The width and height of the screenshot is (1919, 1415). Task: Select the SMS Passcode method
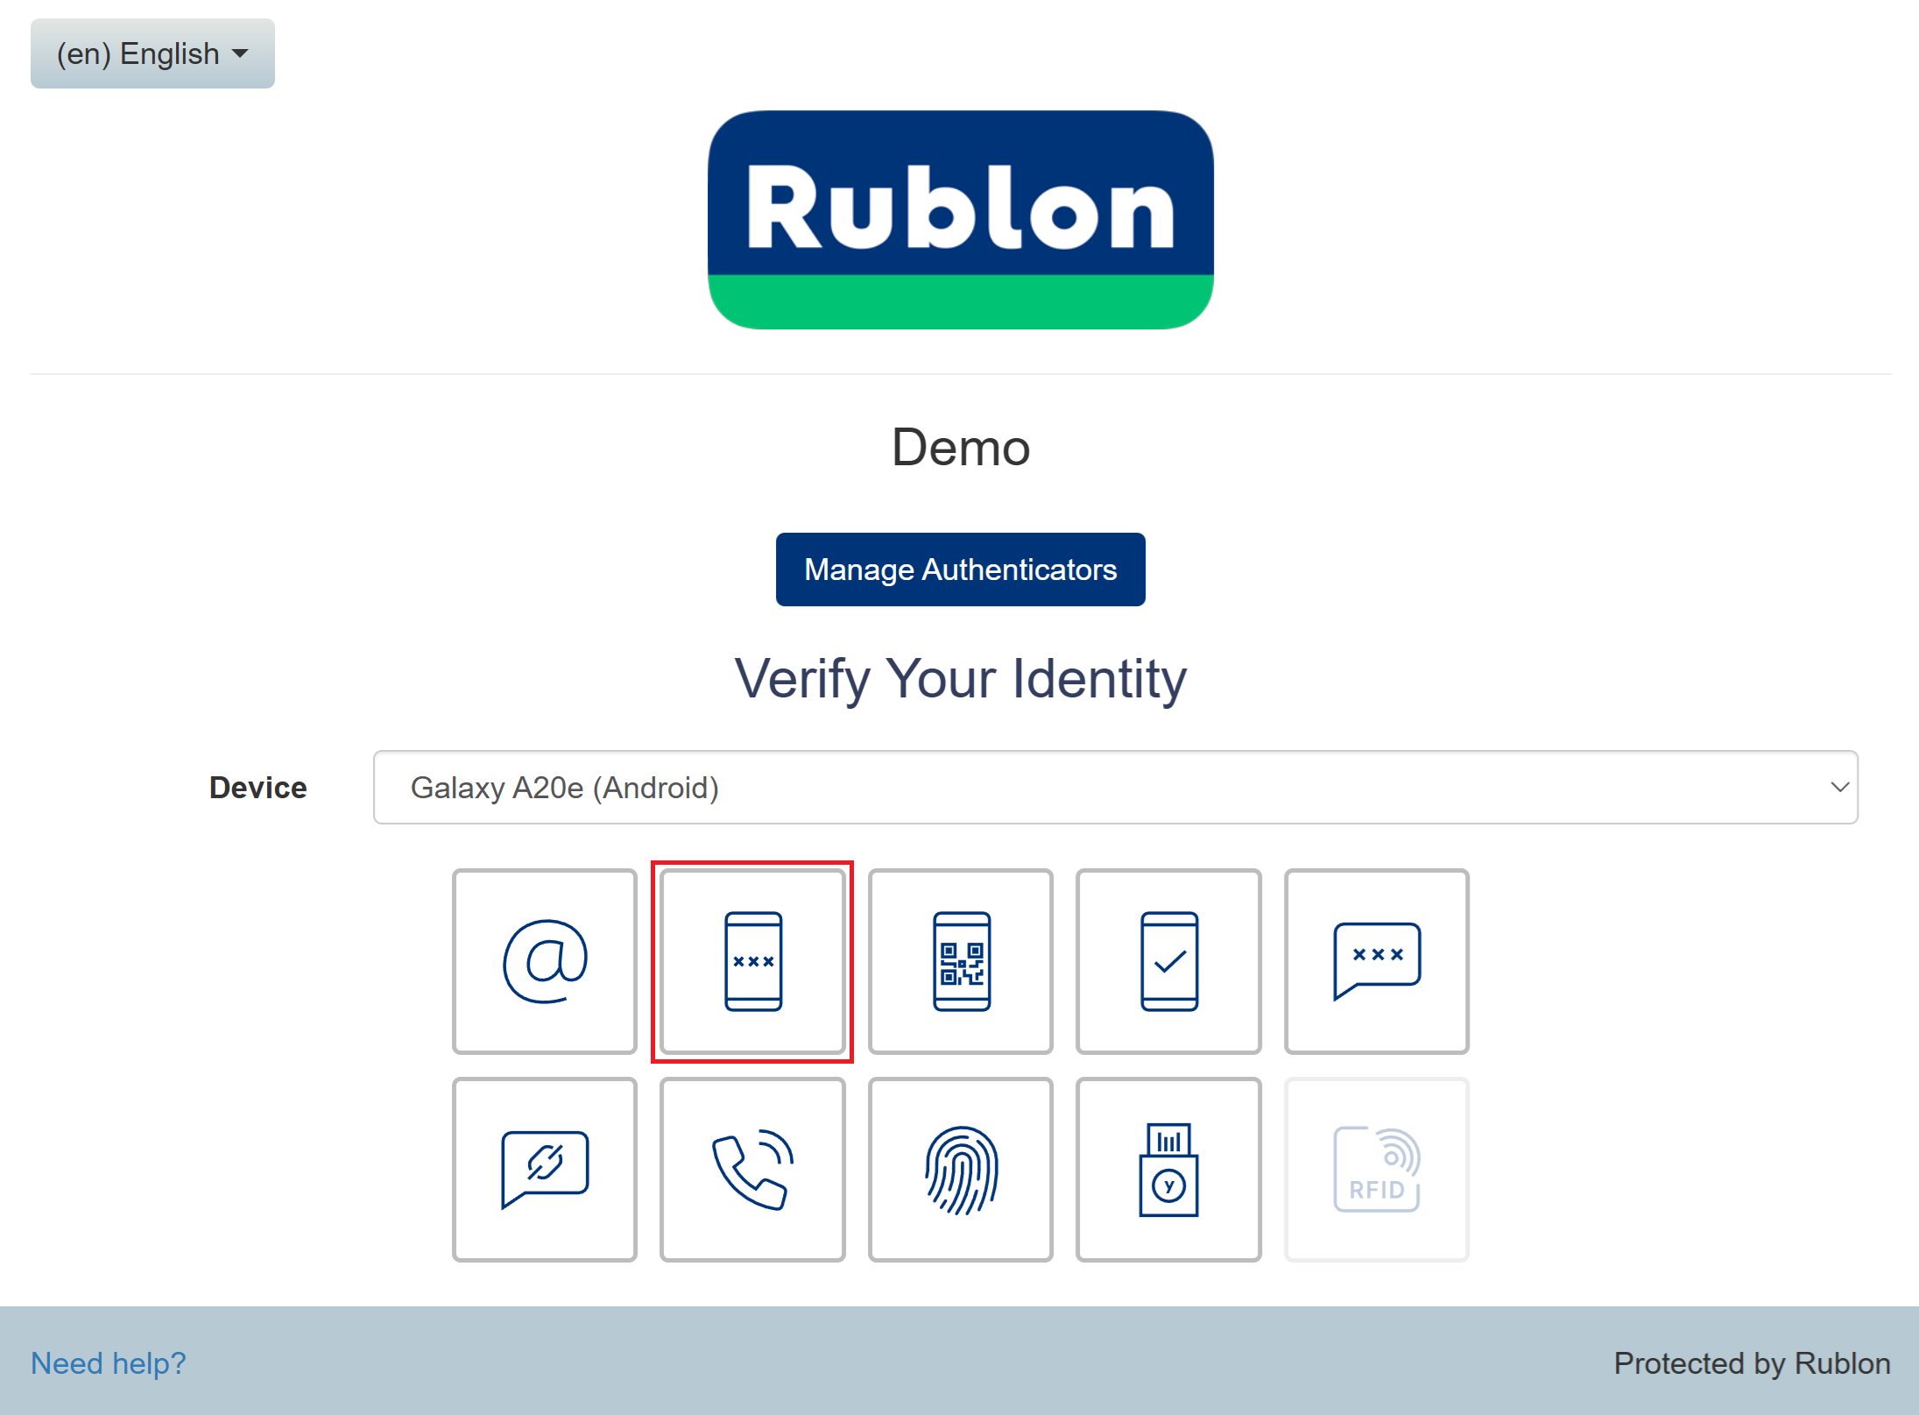[1376, 961]
